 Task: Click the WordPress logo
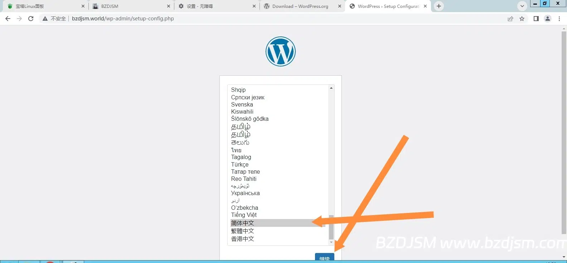click(281, 51)
